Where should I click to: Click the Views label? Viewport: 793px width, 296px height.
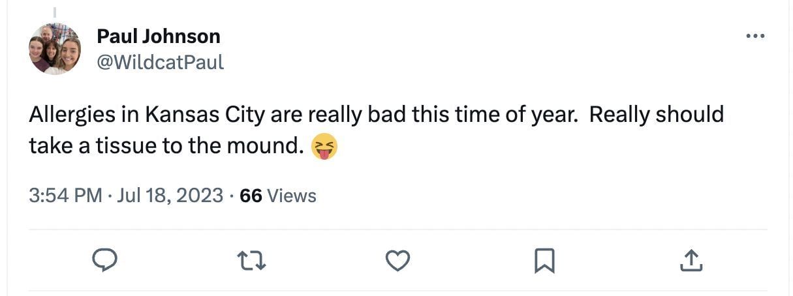292,196
